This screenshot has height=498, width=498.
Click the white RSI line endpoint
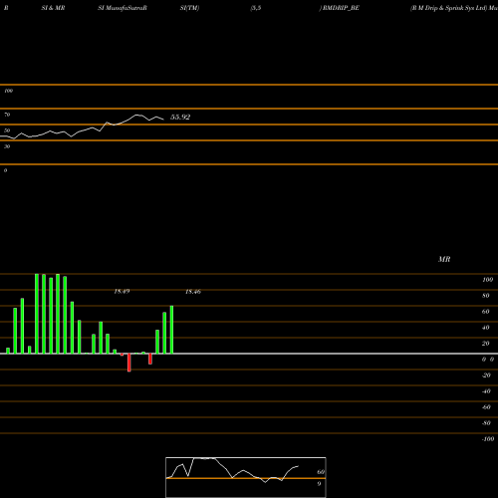[x=163, y=120]
